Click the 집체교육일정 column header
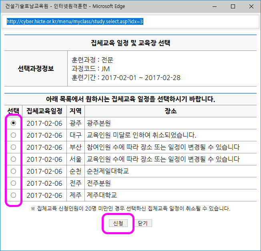The height and width of the screenshot is (251, 261). (44, 111)
